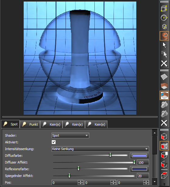Open the Punkt light tab
This screenshot has height=187, width=170.
[x=30, y=124]
